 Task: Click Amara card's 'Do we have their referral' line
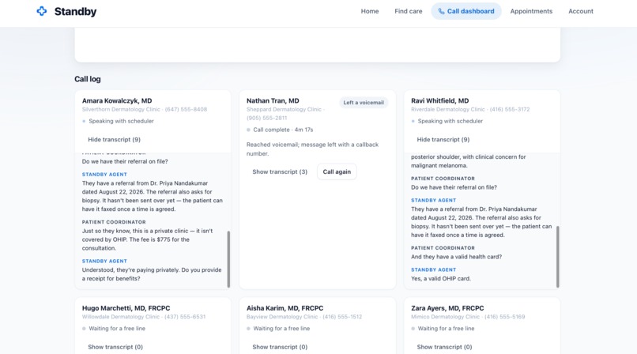coord(125,161)
